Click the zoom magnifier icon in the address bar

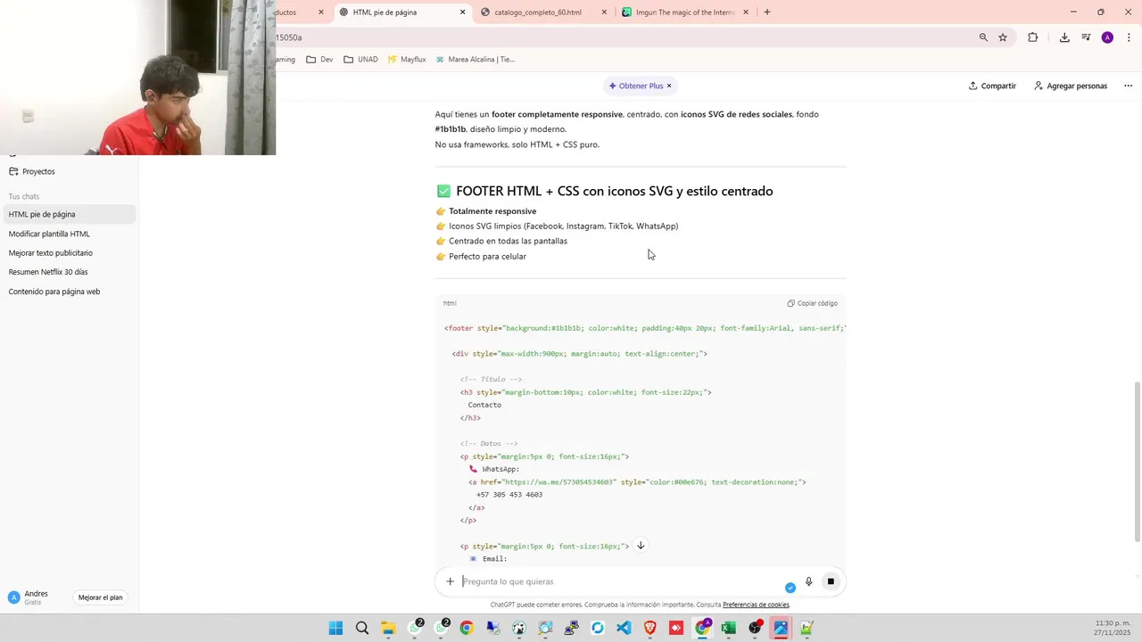pos(983,37)
